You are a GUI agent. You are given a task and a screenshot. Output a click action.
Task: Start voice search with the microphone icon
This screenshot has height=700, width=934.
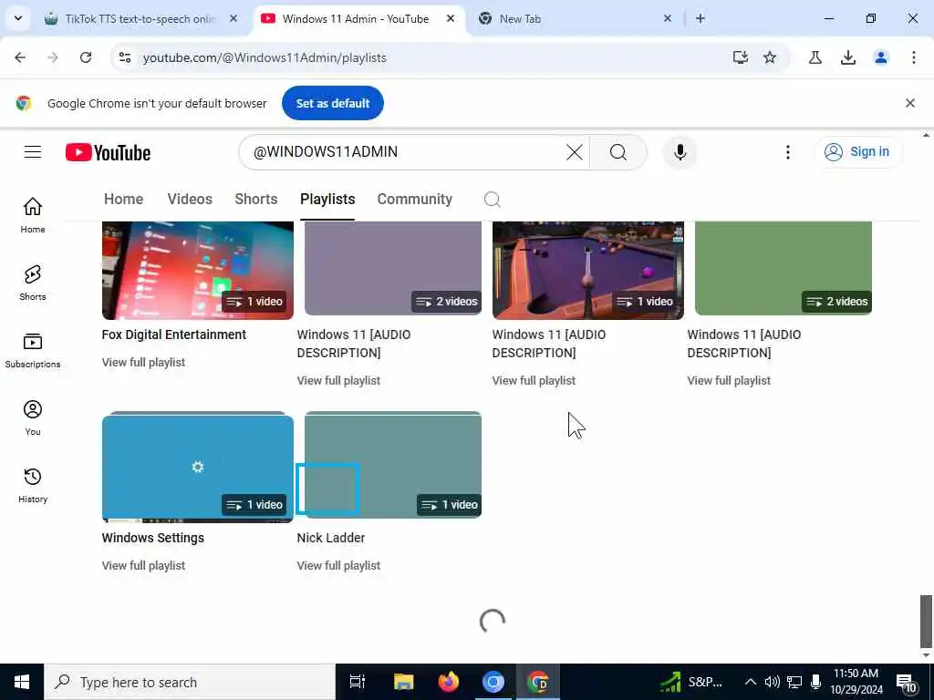[680, 152]
